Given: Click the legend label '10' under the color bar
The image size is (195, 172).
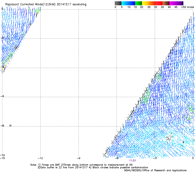Looking at the screenshot, I should tap(129, 7).
